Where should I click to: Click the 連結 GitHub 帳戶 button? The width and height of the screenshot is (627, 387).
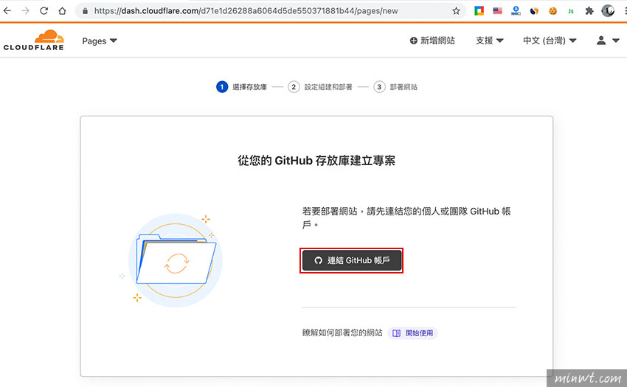(351, 261)
